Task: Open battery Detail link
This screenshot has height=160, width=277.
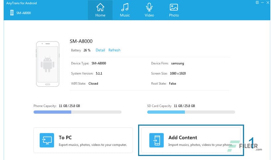Action: [x=100, y=50]
